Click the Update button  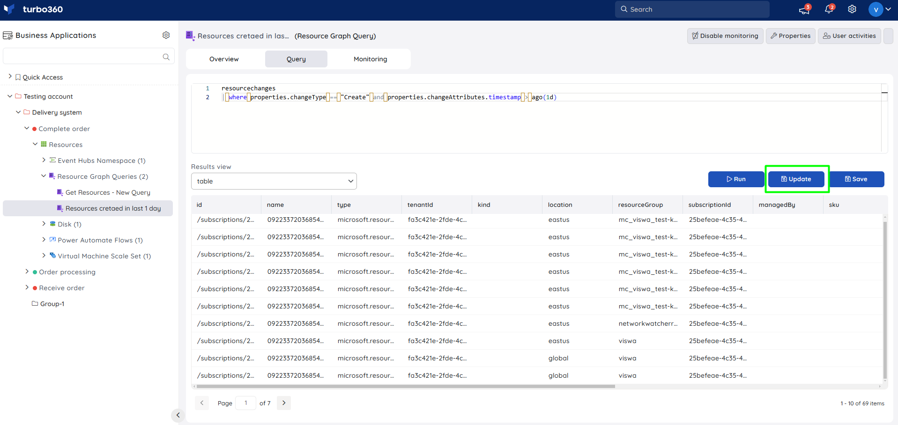pos(796,179)
